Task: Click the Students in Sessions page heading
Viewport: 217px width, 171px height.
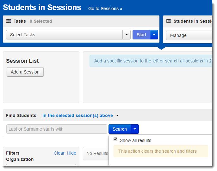Action: [x=42, y=8]
